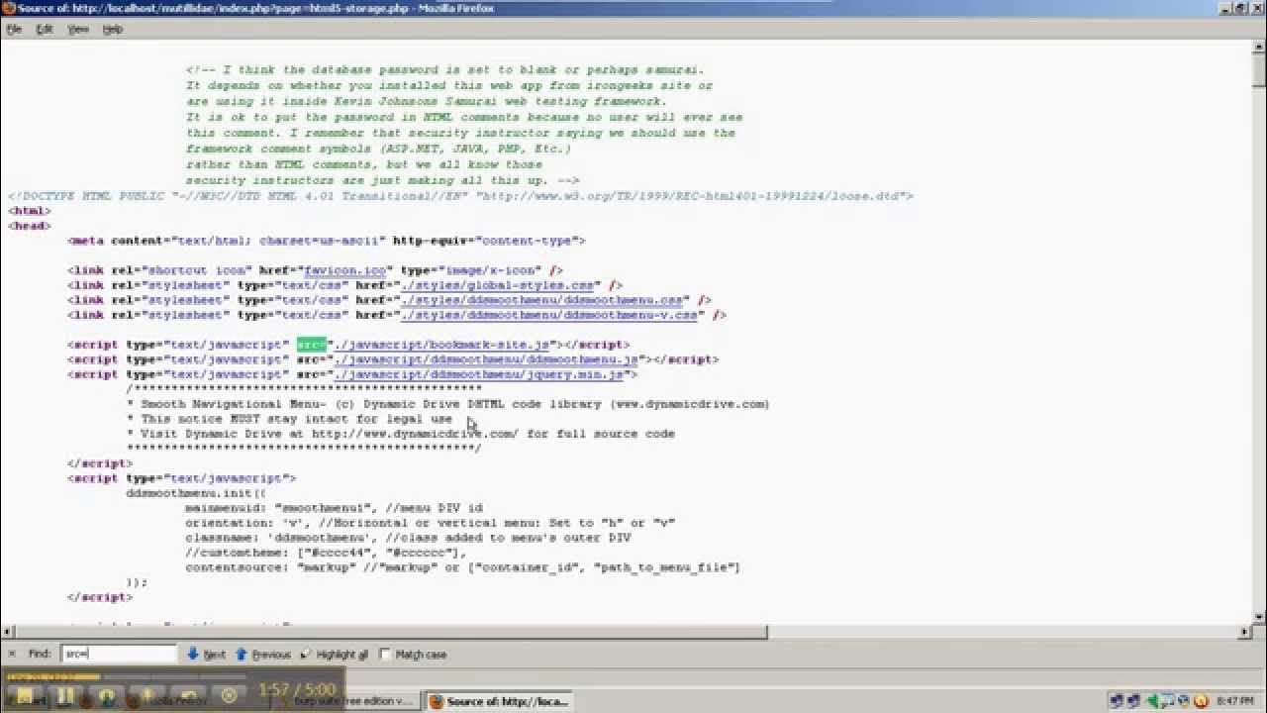Click the circular icon in video overlay
Image resolution: width=1267 pixels, height=713 pixels.
(229, 695)
